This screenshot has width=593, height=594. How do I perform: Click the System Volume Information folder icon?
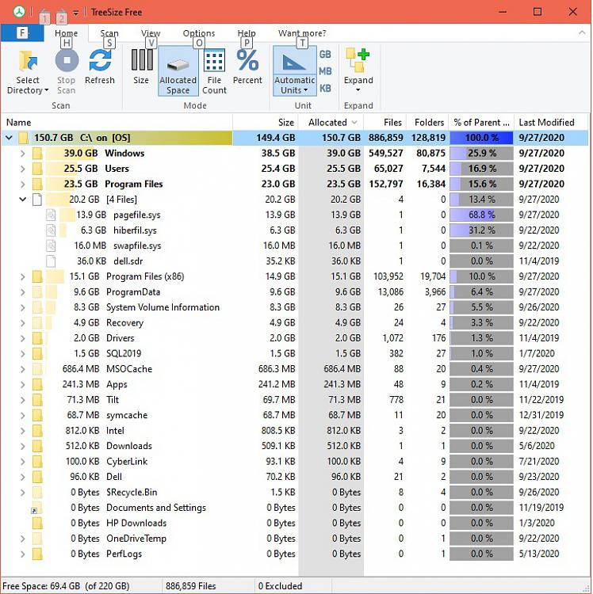coord(37,307)
